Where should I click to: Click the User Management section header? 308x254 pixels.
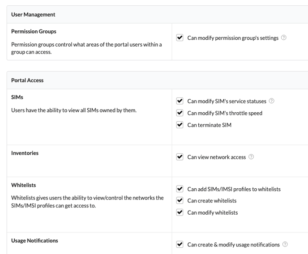click(x=33, y=14)
